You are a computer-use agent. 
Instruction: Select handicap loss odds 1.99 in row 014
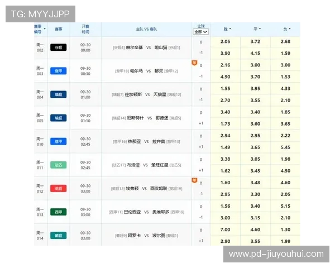click(x=285, y=241)
